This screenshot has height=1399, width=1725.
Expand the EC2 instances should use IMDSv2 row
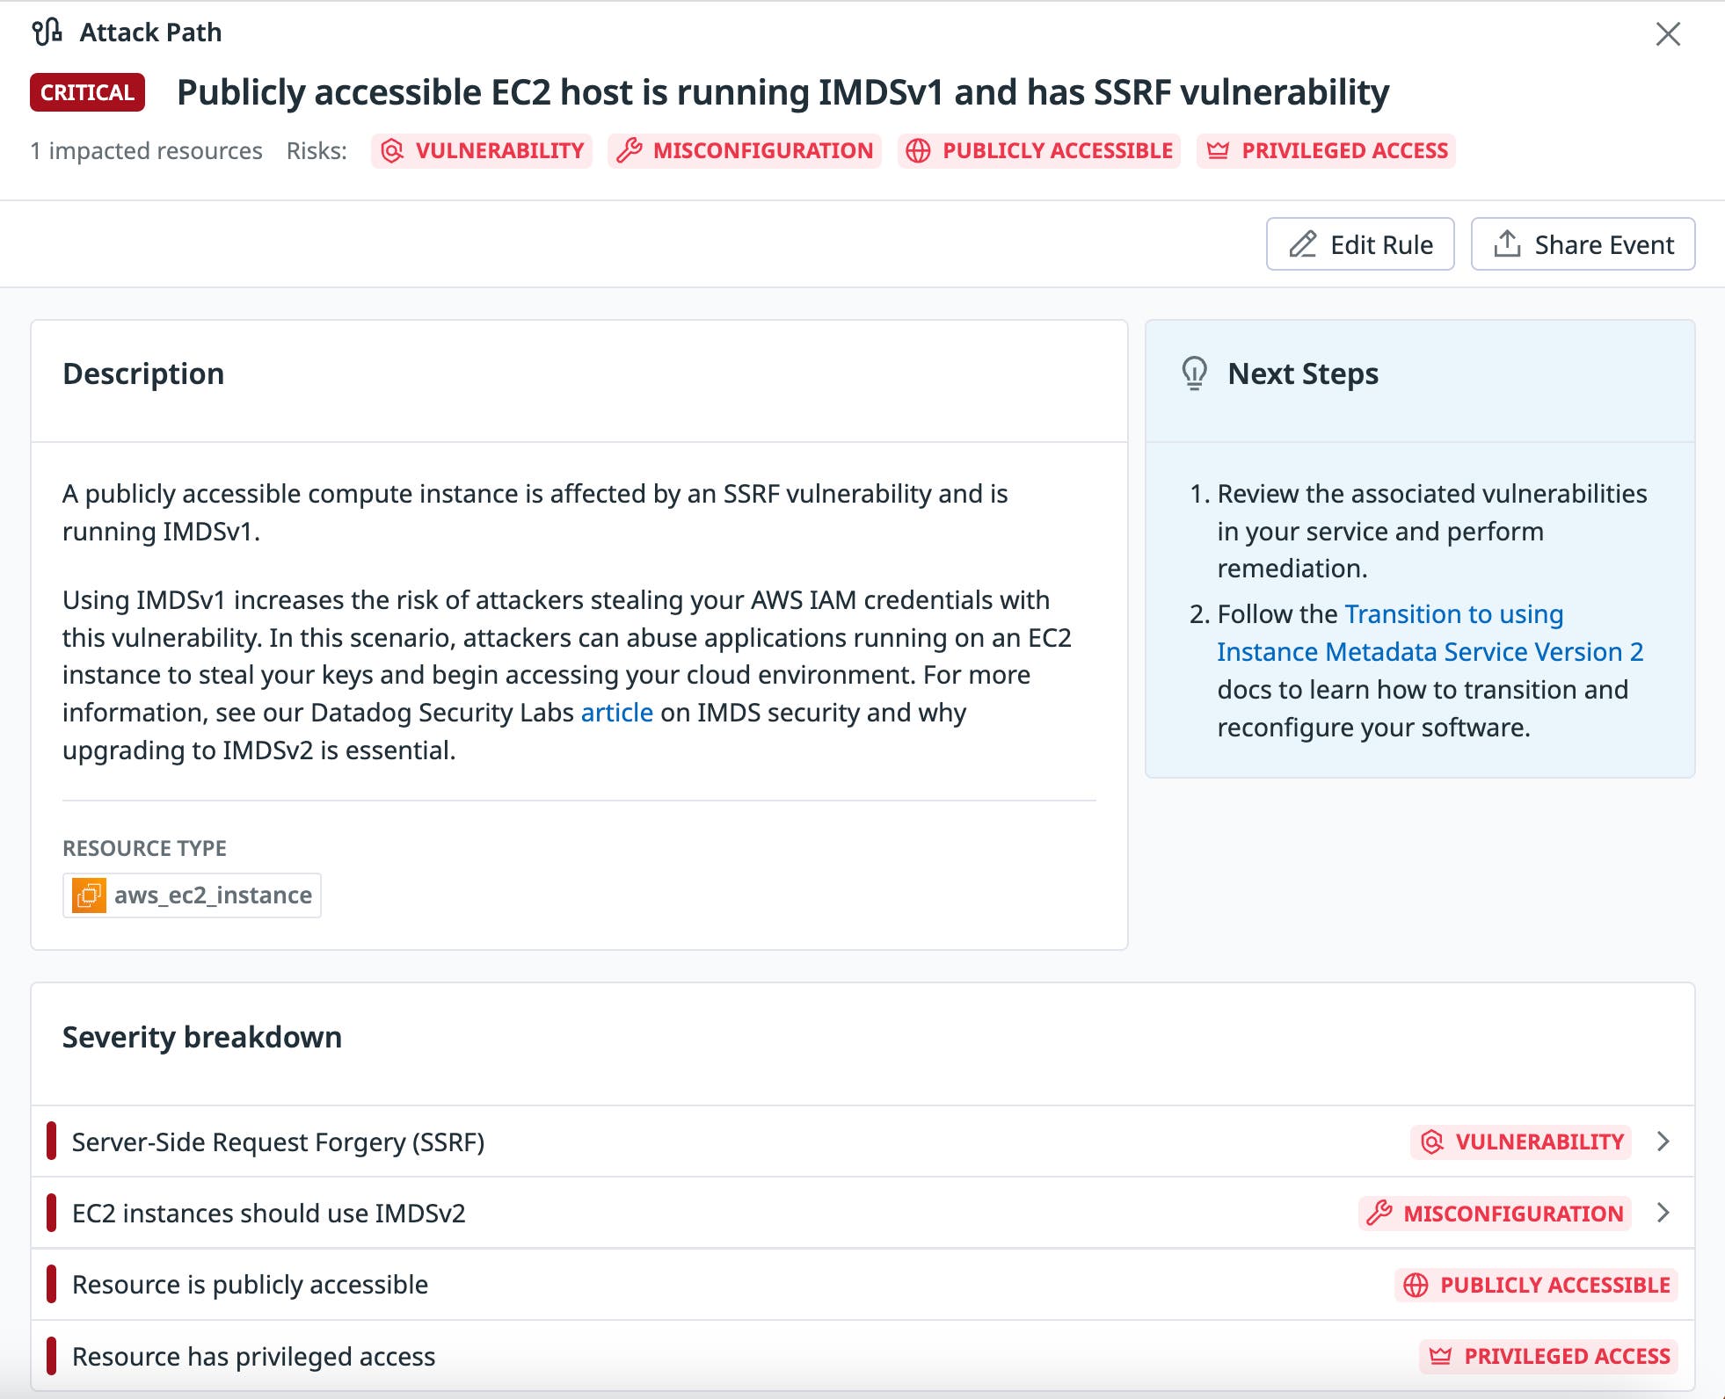click(x=1663, y=1214)
